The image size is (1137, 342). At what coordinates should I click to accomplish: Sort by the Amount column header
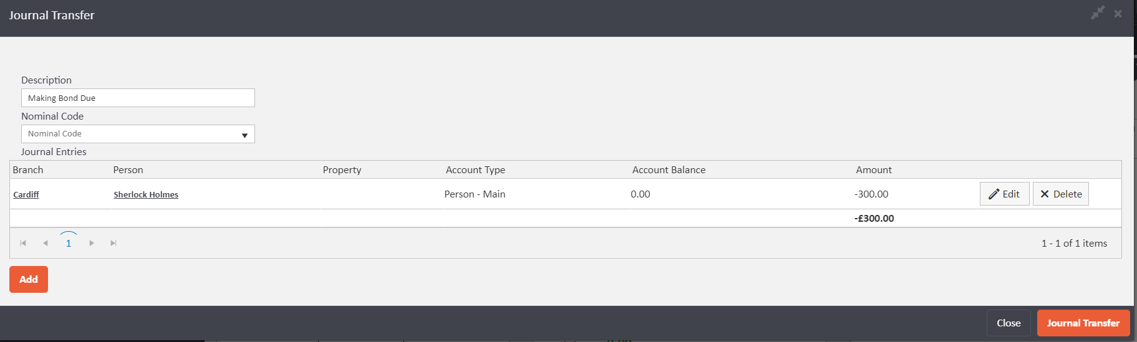point(873,170)
